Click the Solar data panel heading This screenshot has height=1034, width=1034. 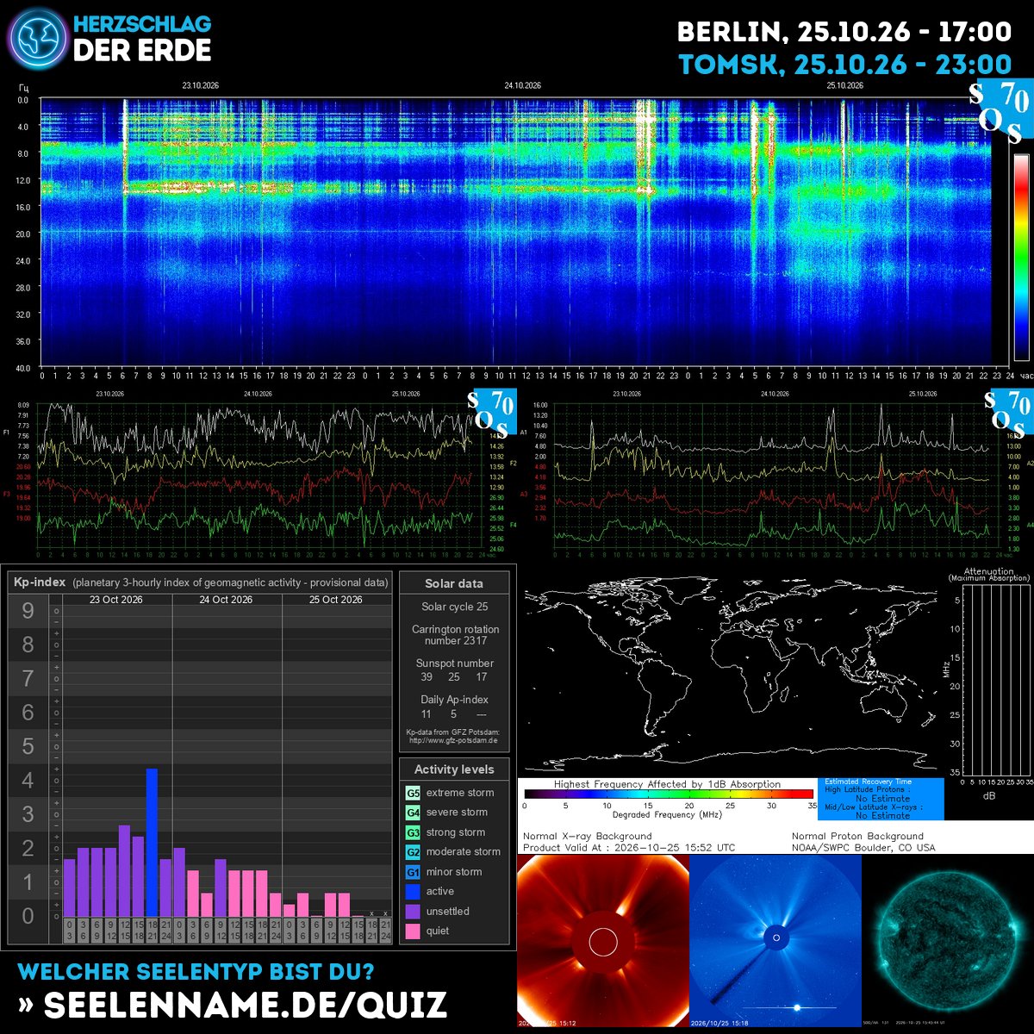454,583
